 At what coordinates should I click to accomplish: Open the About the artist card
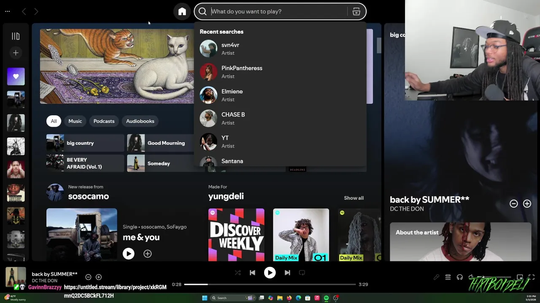pyautogui.click(x=460, y=242)
